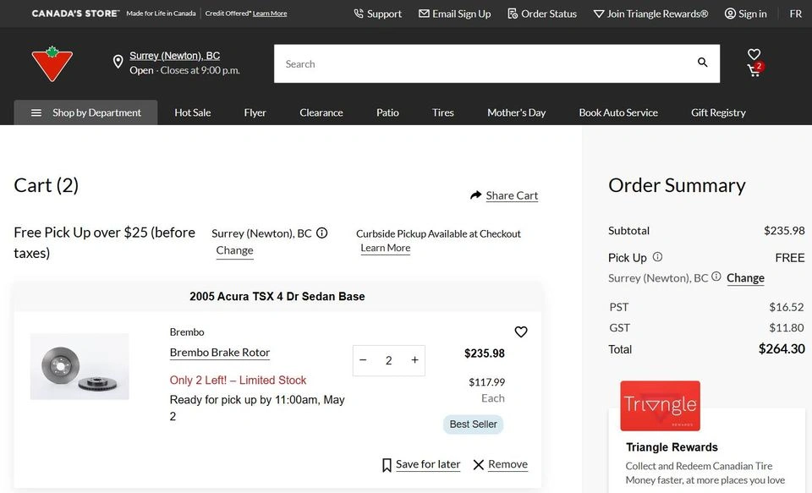This screenshot has height=493, width=812.
Task: Click the Surrey (Newton), BC store link
Action: [x=174, y=56]
